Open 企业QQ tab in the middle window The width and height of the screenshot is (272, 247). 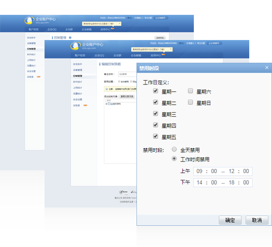(x=99, y=55)
